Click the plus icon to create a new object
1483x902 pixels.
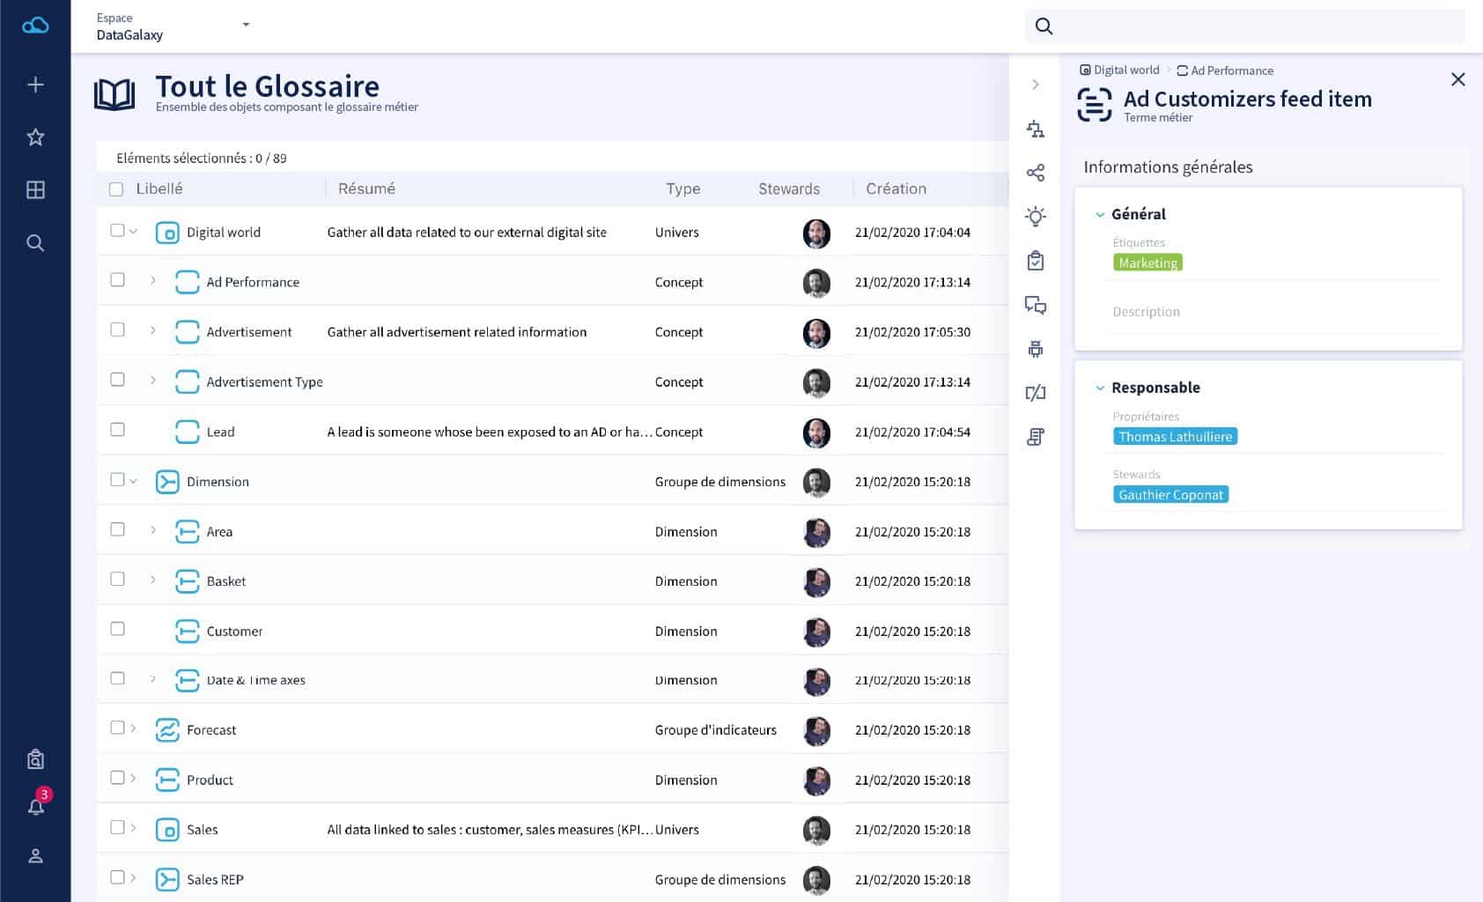(35, 84)
